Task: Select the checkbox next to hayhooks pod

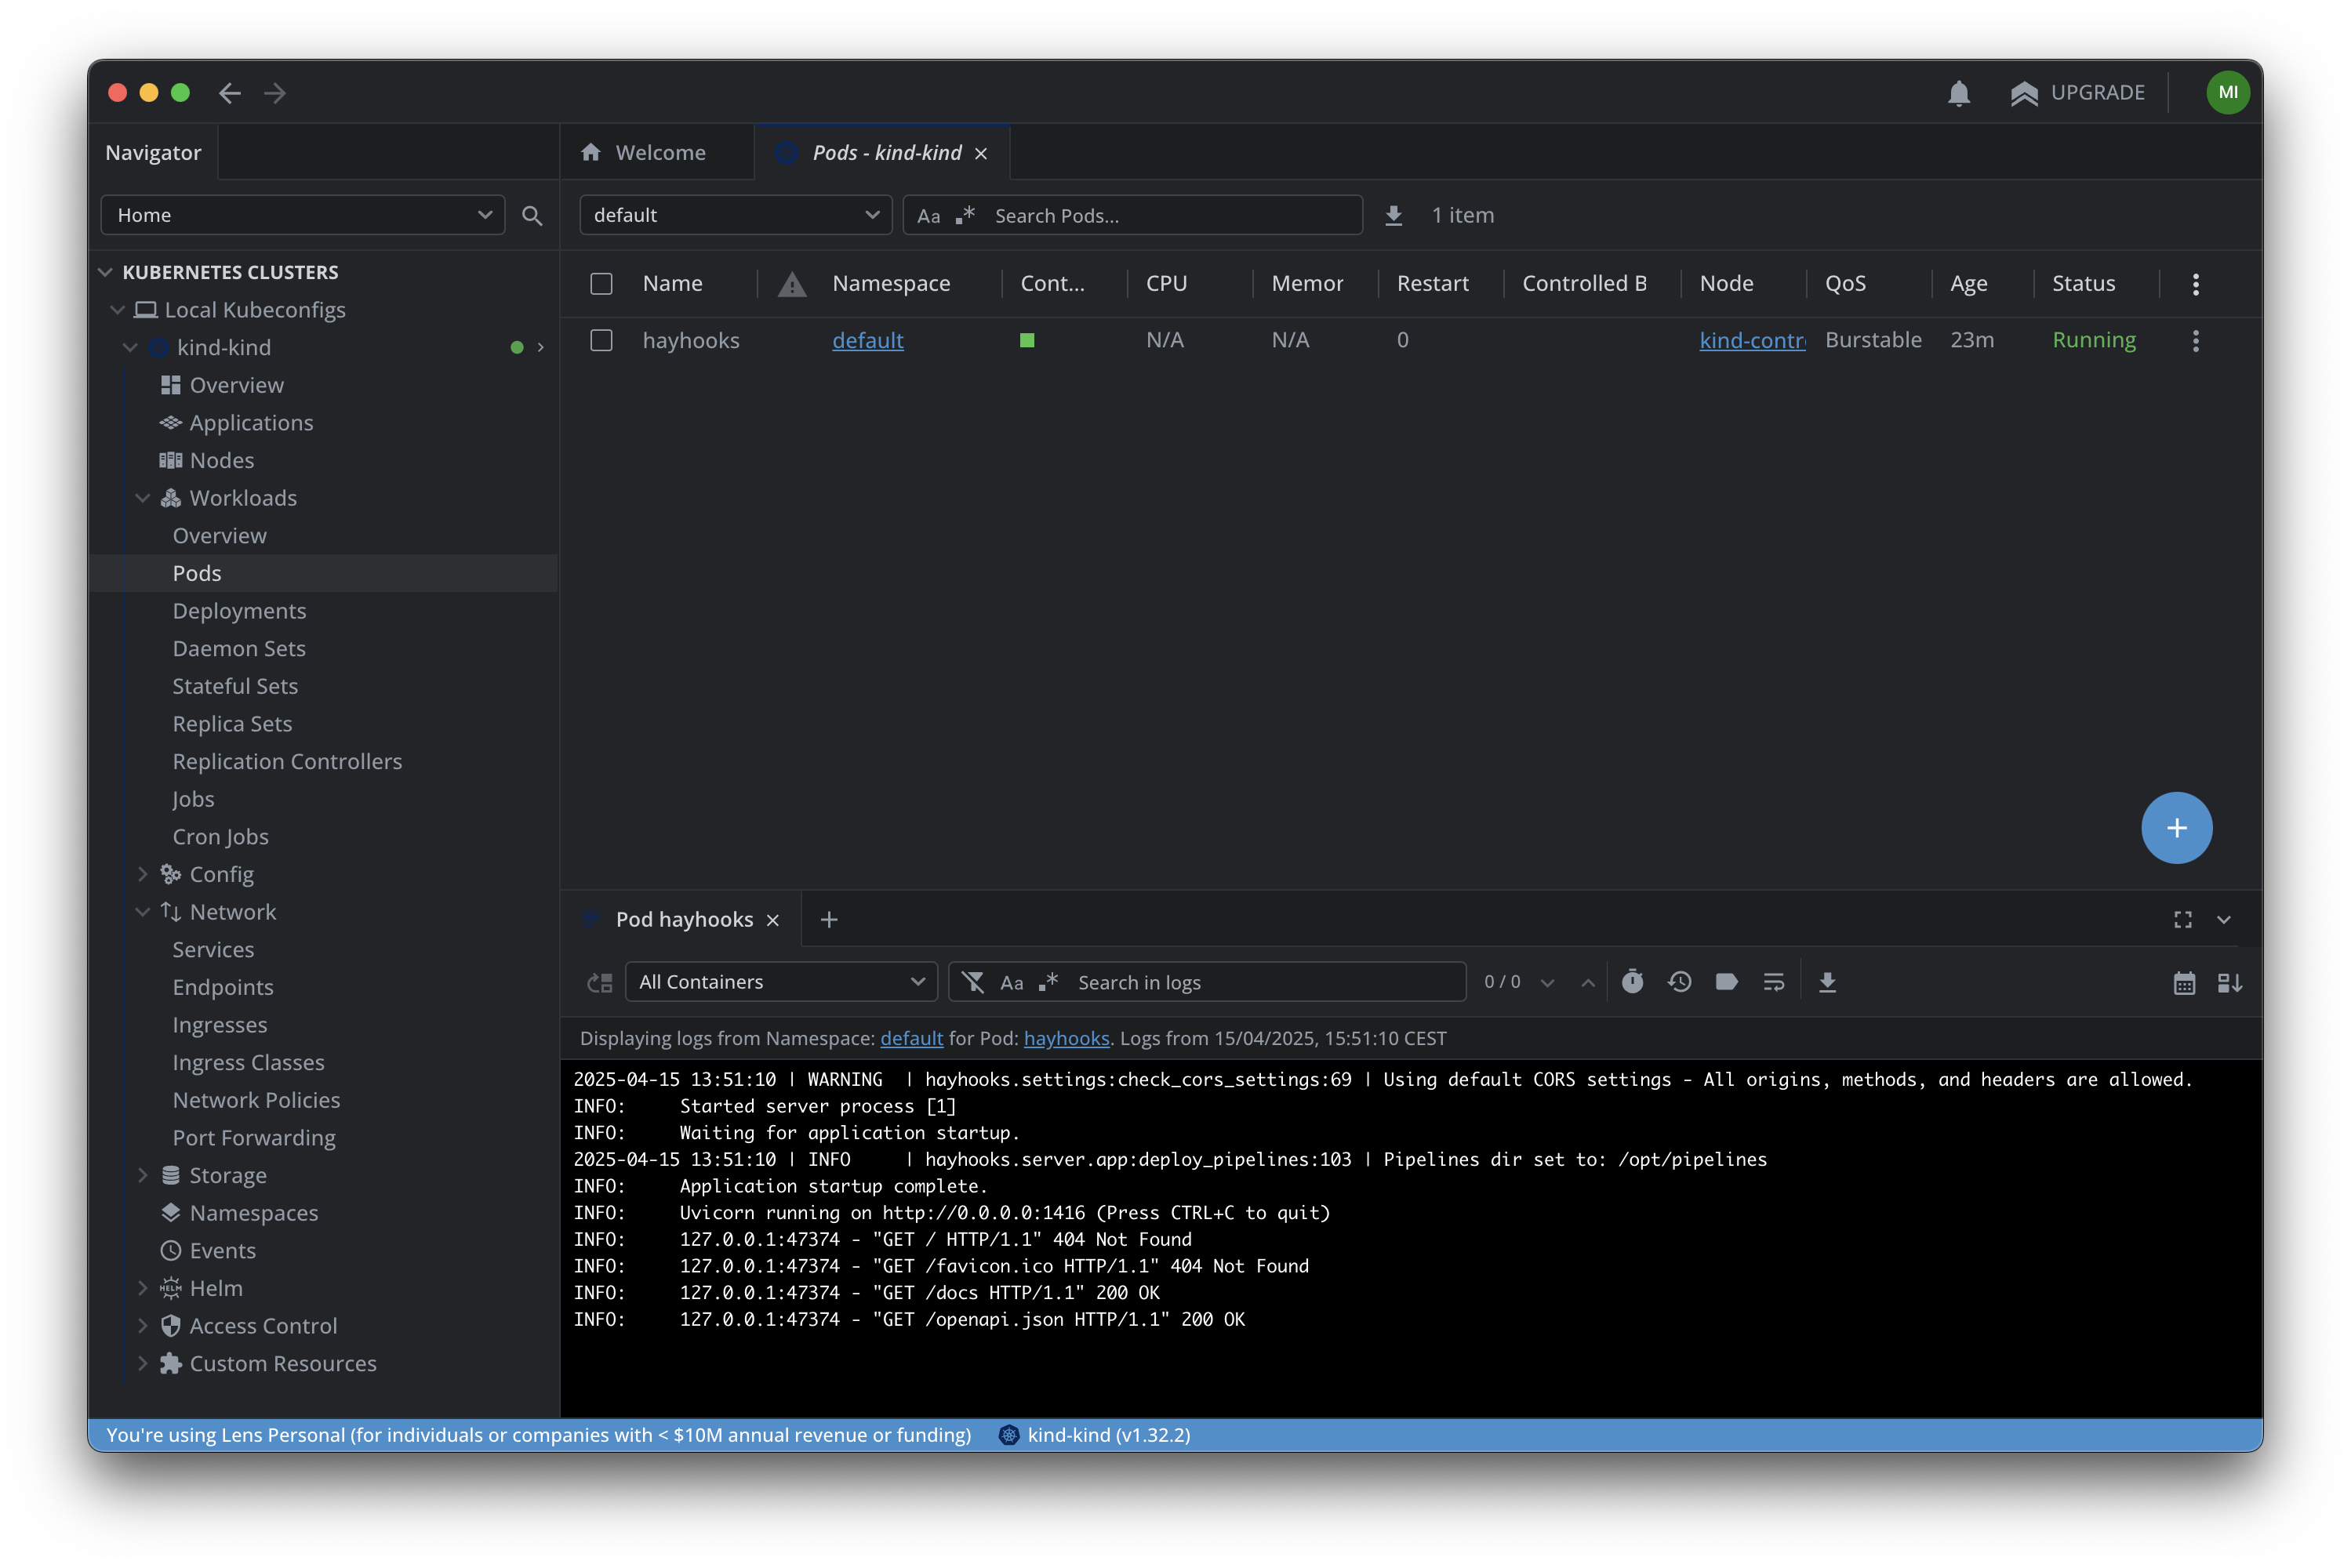Action: [601, 340]
